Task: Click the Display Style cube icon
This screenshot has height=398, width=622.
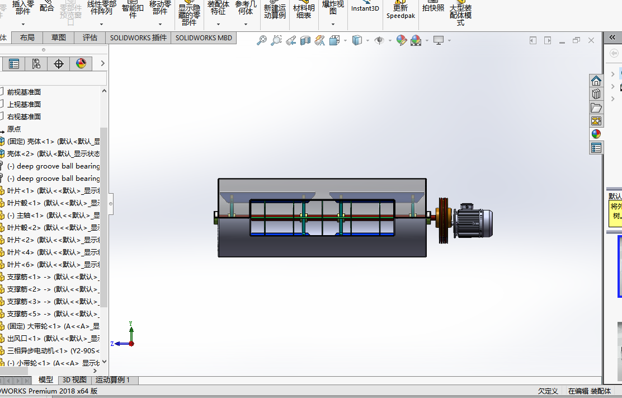Action: [357, 40]
